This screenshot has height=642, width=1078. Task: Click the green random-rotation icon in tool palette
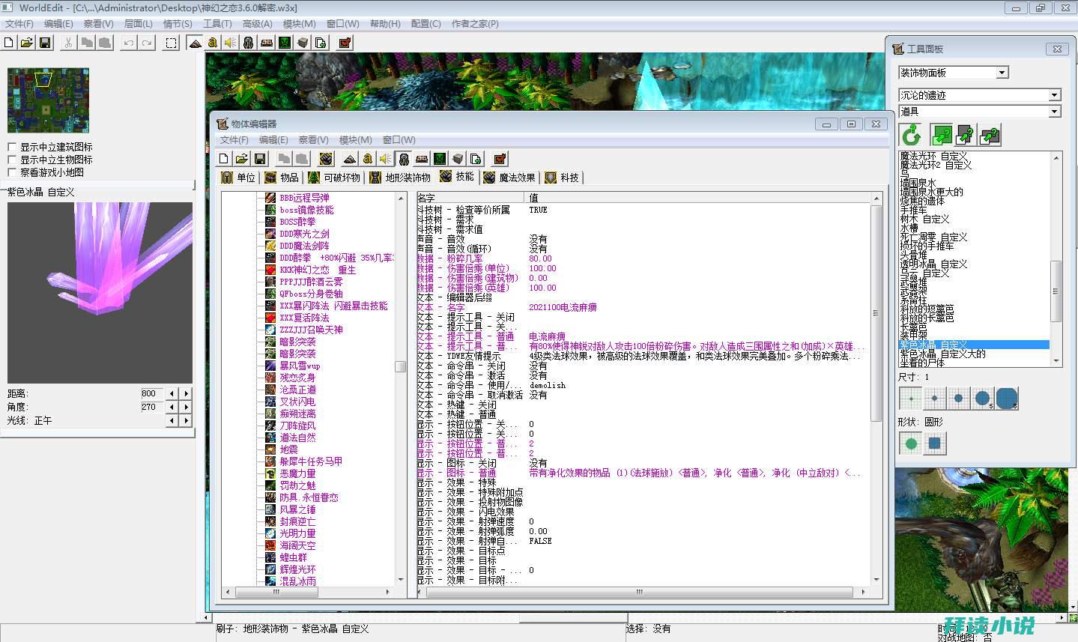911,136
